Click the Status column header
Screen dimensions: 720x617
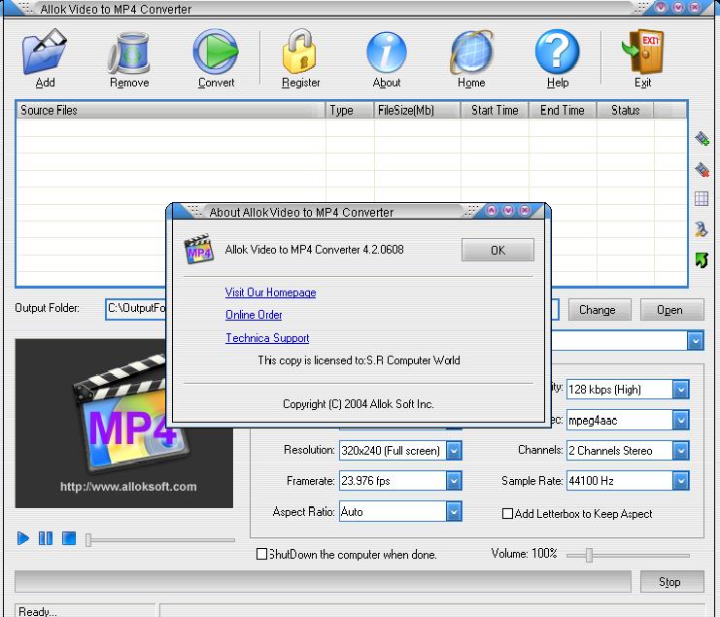tap(625, 110)
